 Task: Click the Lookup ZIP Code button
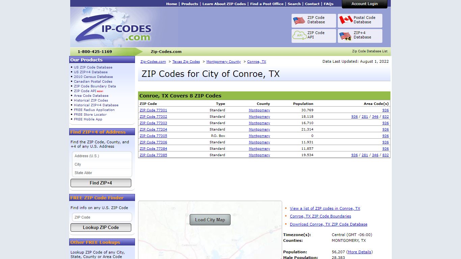(101, 227)
